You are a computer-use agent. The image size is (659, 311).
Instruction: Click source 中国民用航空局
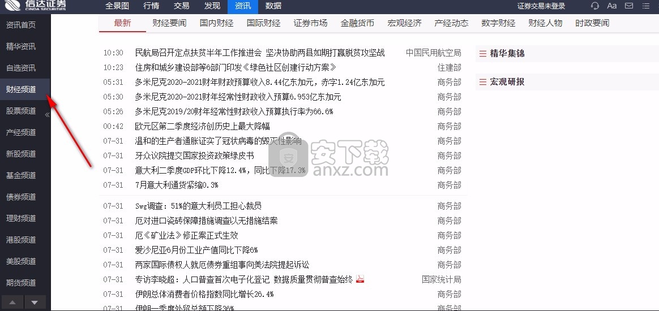tap(433, 53)
